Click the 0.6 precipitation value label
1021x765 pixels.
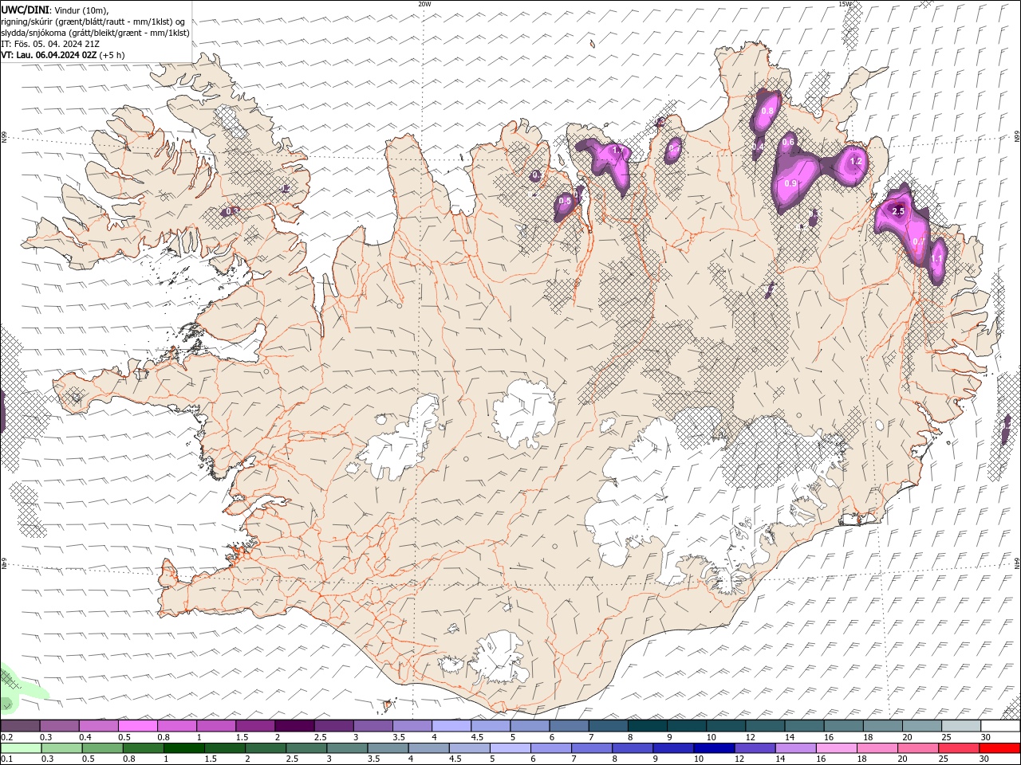788,142
